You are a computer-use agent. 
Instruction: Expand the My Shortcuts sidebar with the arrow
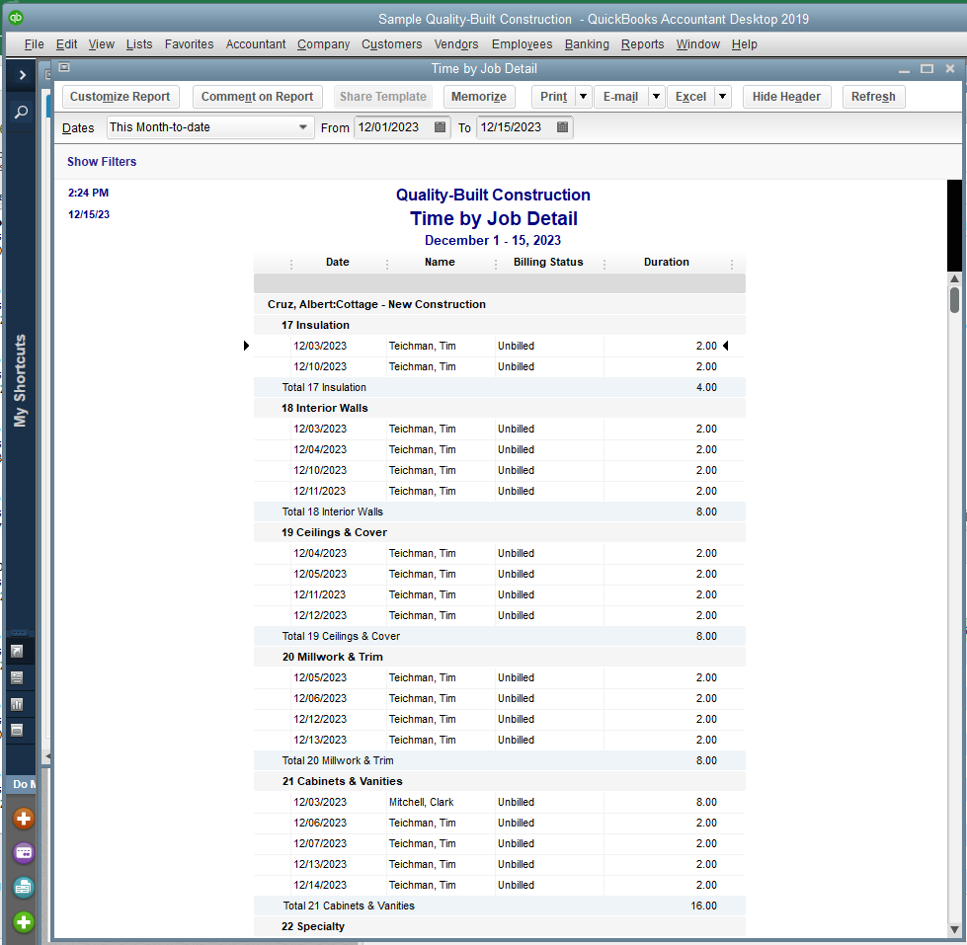[22, 74]
